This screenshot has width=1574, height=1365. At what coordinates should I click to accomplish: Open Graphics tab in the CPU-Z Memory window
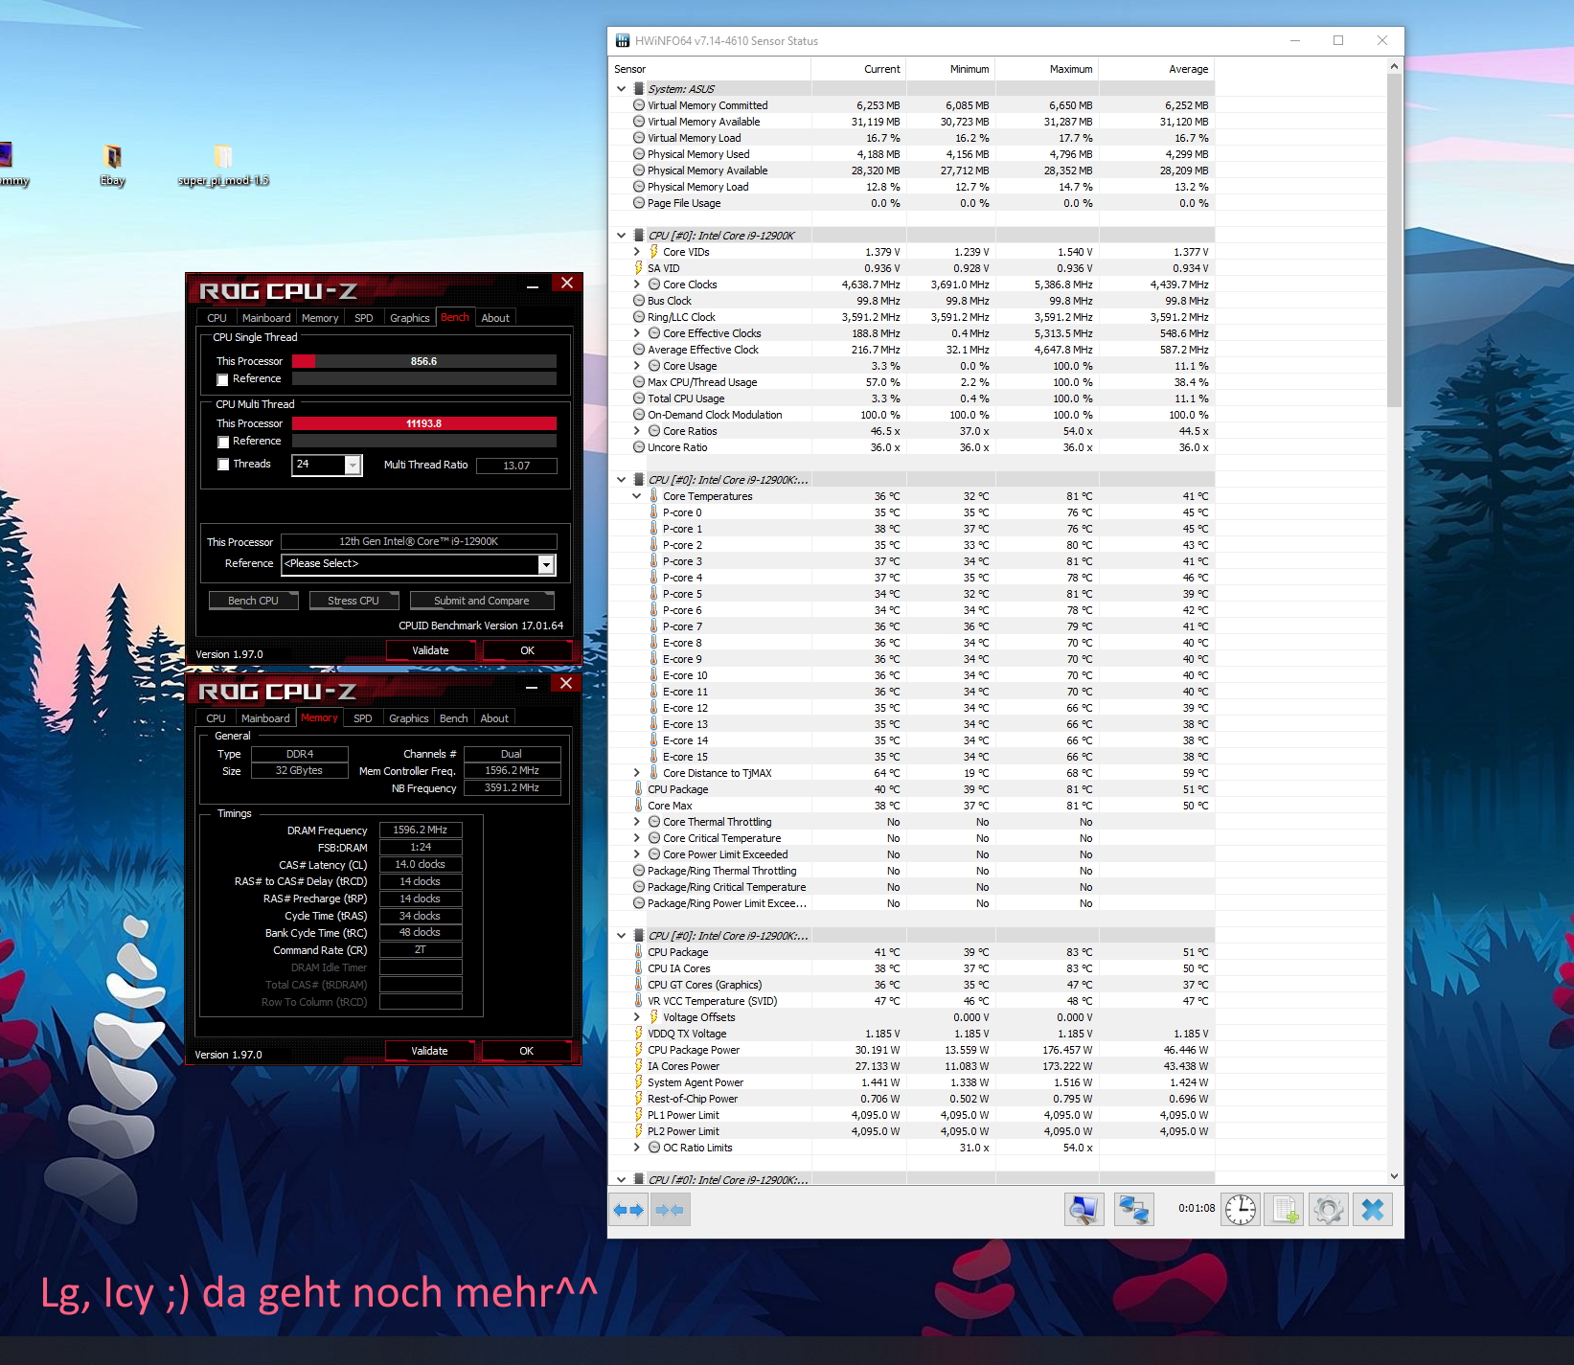[409, 718]
